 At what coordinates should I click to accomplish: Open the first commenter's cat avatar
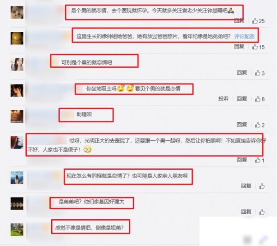coord(17,12)
